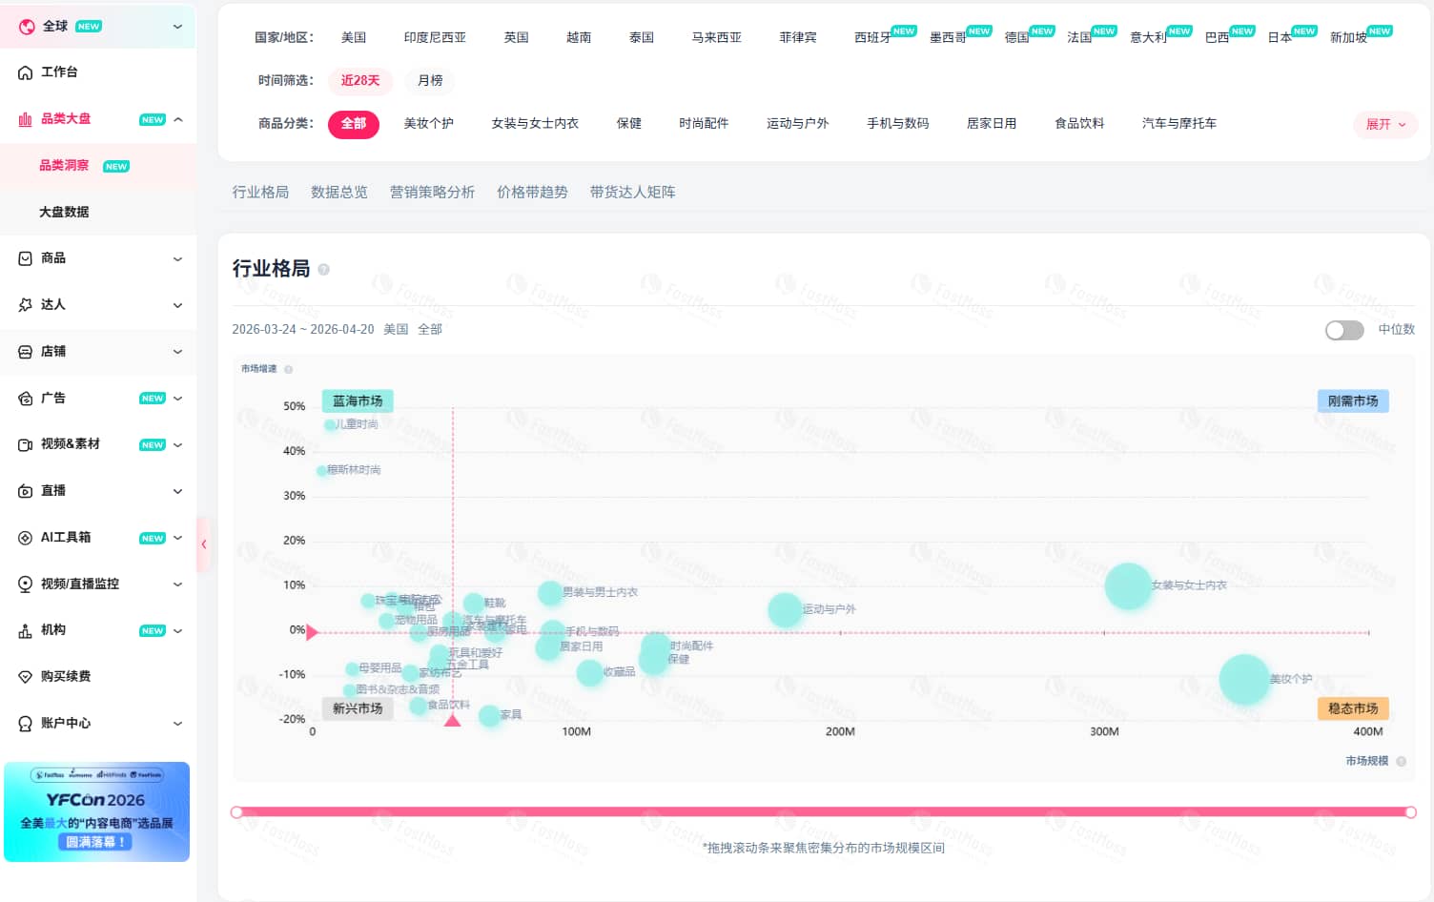The image size is (1434, 902).
Task: Open the 广告 section in sidebar
Action: [x=52, y=398]
